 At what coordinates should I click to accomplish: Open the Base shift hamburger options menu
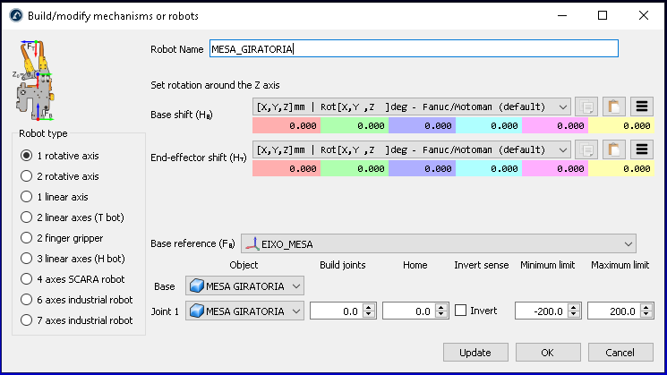click(642, 107)
